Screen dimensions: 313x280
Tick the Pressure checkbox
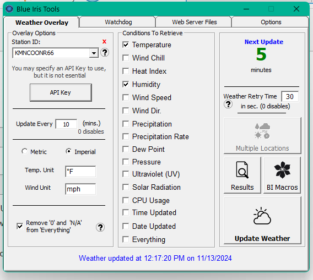pos(126,162)
